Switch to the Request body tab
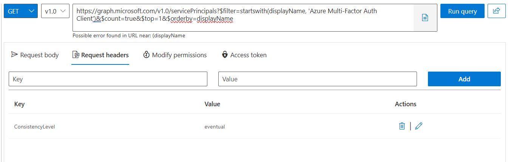Screen dimensions: 508x162 point(35,55)
